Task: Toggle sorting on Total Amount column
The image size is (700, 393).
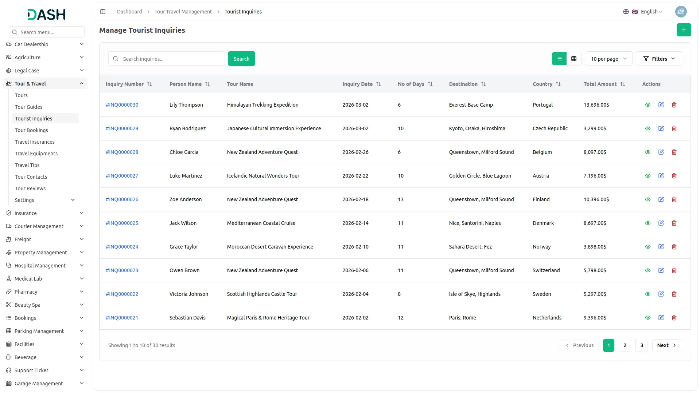Action: (x=623, y=84)
